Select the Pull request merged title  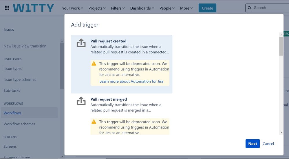[109, 99]
